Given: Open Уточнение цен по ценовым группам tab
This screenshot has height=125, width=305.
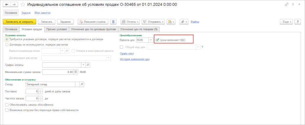Looking at the screenshot, I should [93, 29].
